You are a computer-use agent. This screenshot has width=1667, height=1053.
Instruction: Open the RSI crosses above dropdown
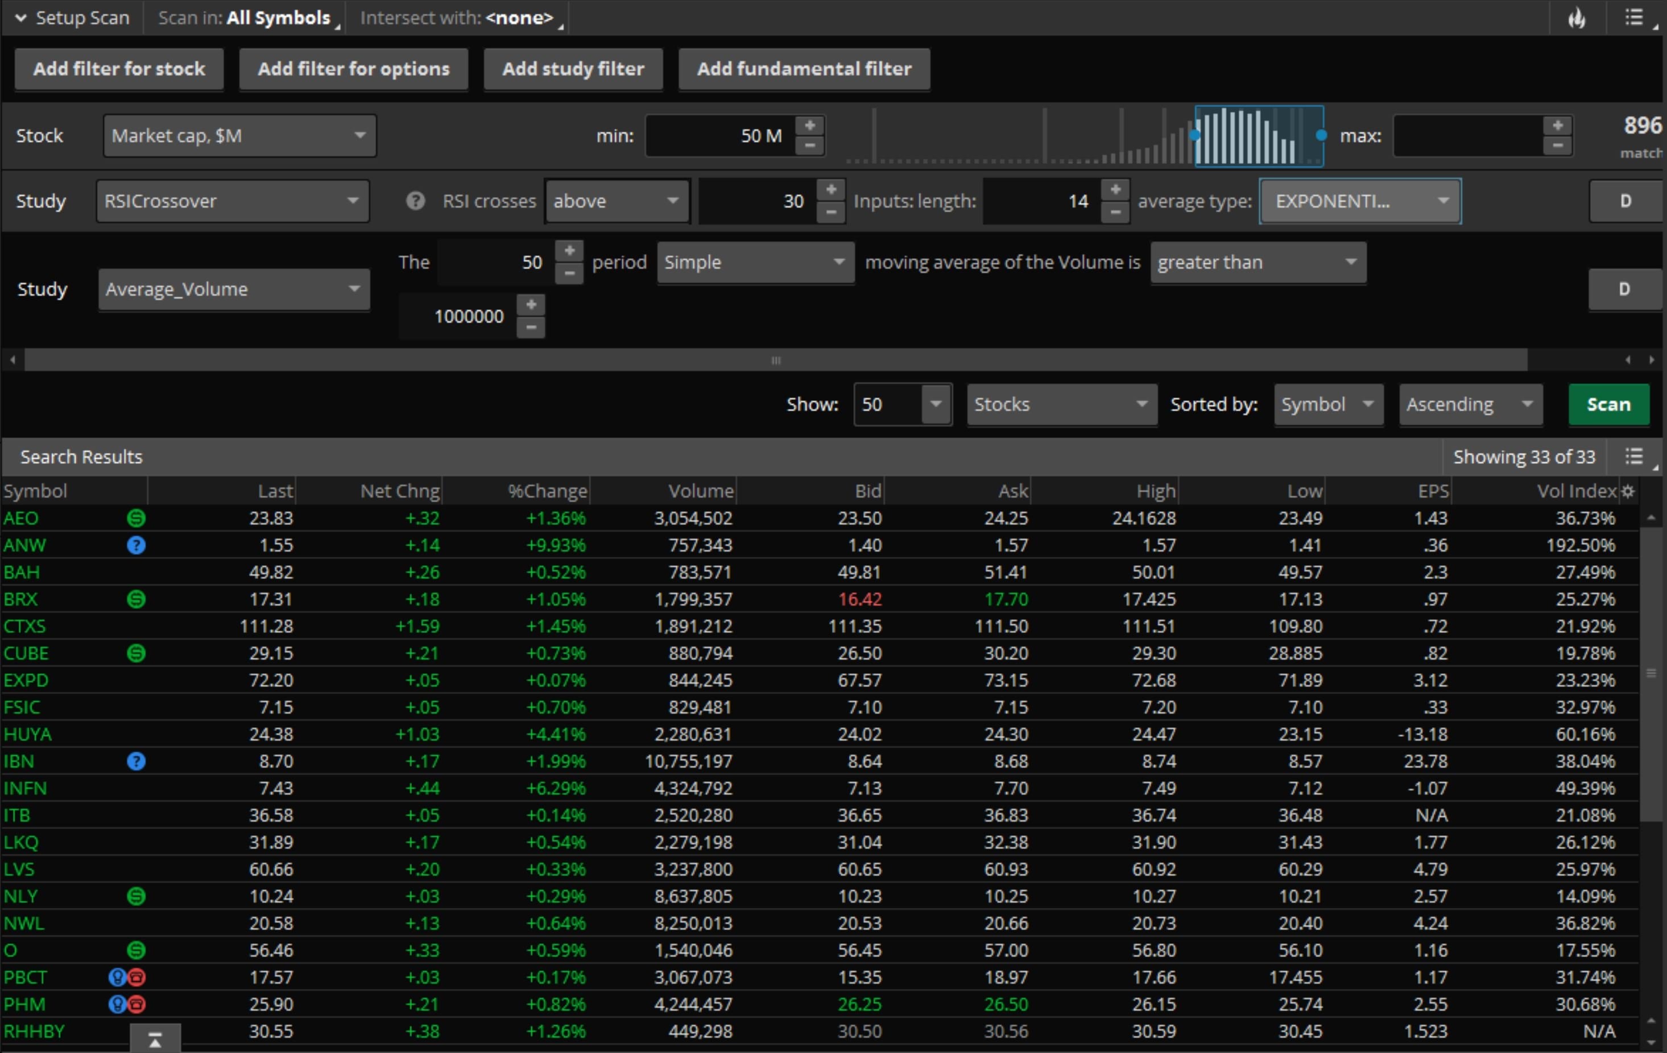point(617,201)
